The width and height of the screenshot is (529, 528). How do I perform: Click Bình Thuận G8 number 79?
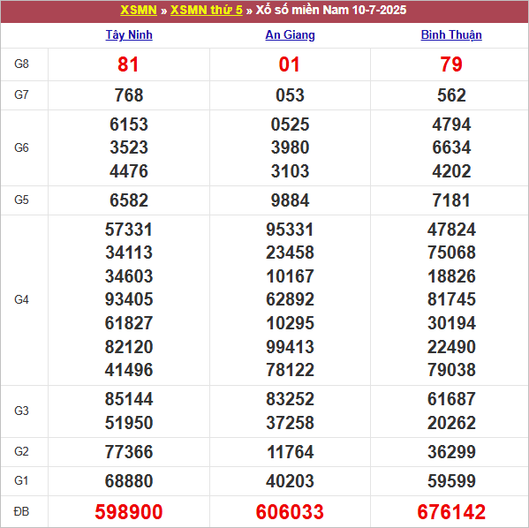coord(451,64)
